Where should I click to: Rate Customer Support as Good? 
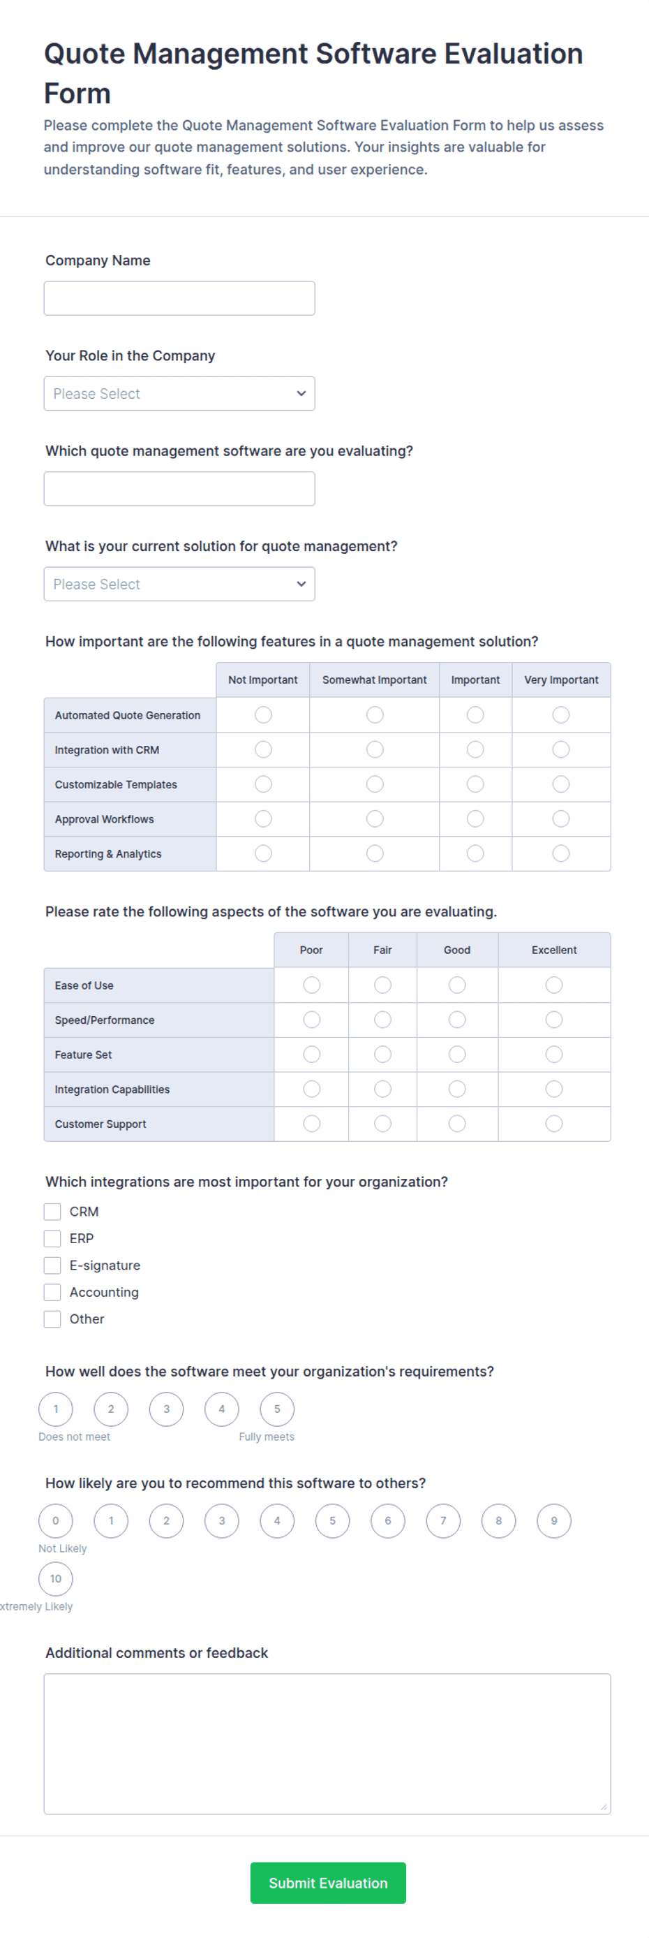pyautogui.click(x=457, y=1123)
